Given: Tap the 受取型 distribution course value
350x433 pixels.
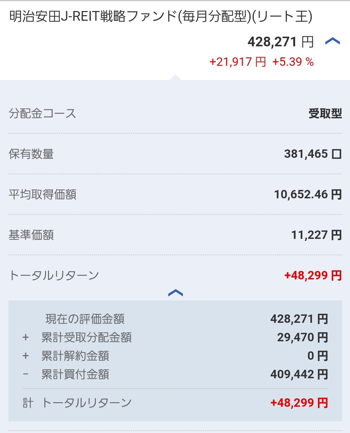Looking at the screenshot, I should pos(325,113).
